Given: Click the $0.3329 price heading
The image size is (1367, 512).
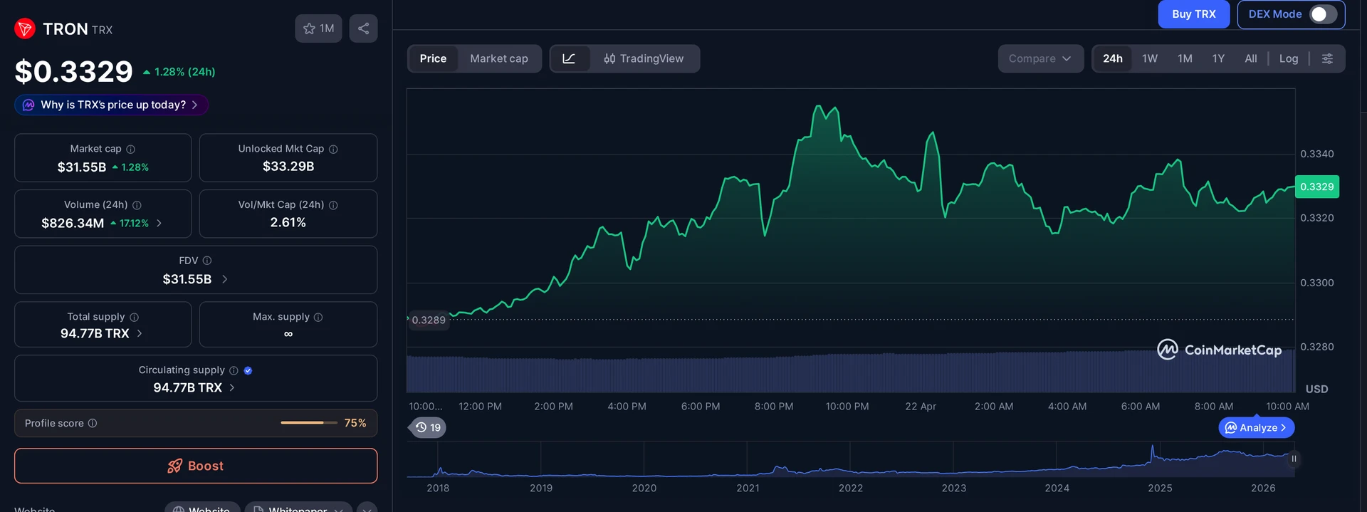Looking at the screenshot, I should click(74, 71).
